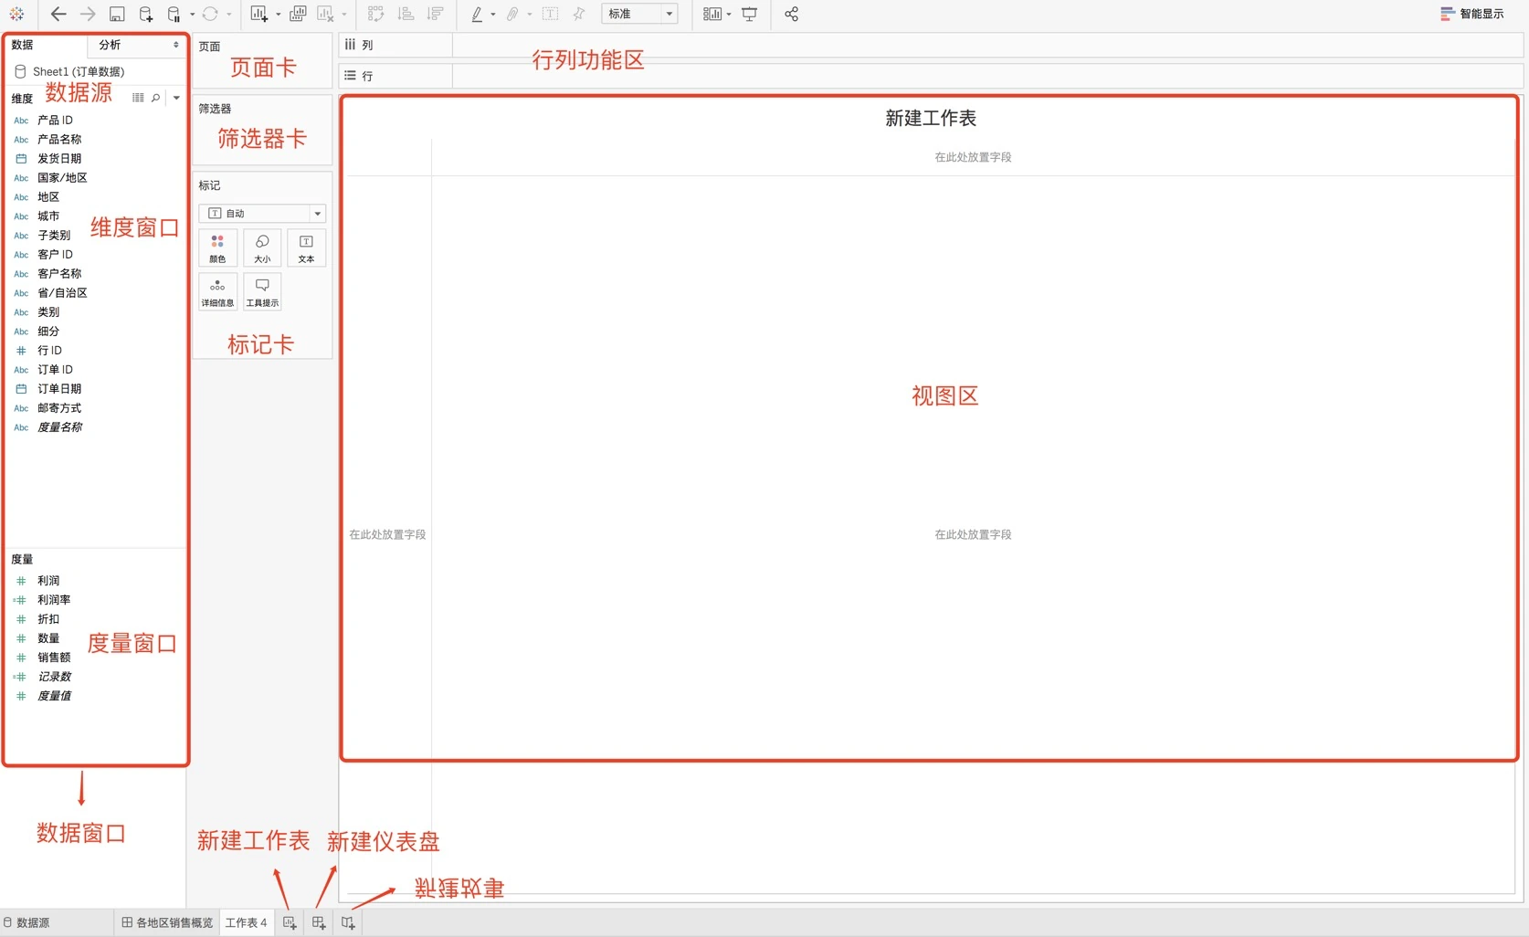Image resolution: width=1529 pixels, height=937 pixels.
Task: Click the 新建工作表 sheet title
Action: pos(931,118)
